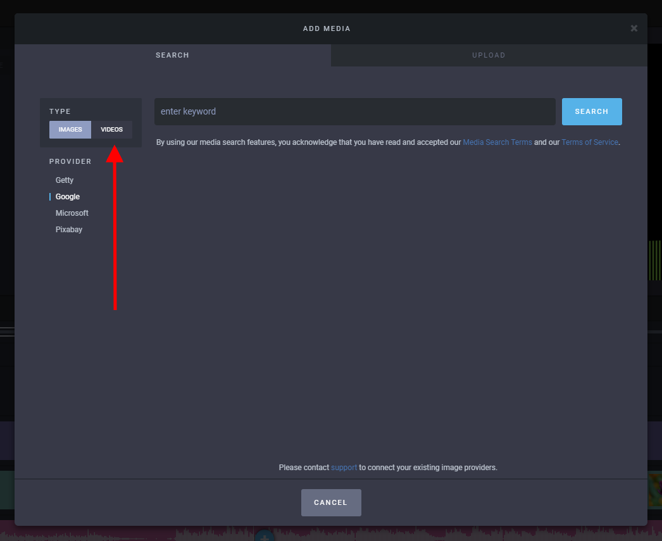Screen dimensions: 662x541
Task: Click the Cancel button
Action: (x=331, y=502)
